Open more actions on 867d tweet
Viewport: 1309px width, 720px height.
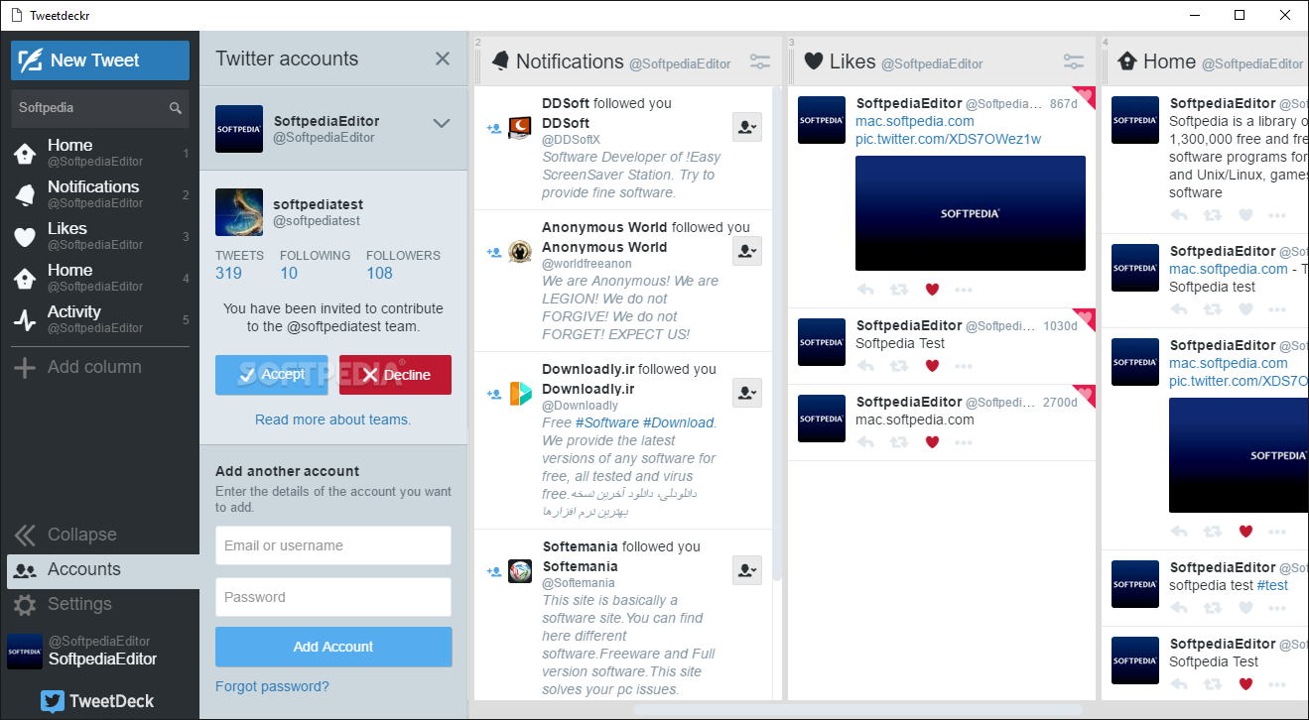coord(964,290)
